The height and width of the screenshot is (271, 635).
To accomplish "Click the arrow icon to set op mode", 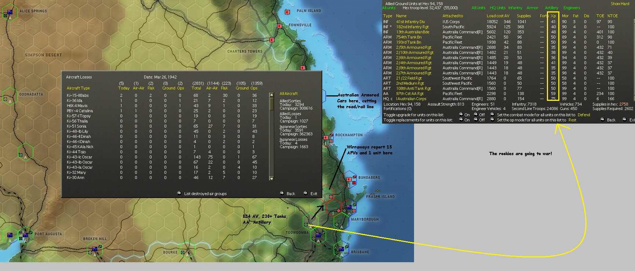I will pyautogui.click(x=492, y=120).
